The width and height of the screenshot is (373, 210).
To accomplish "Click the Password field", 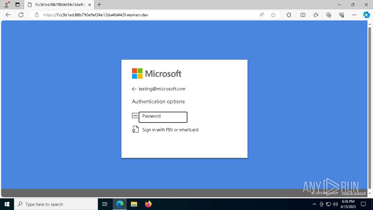I will coord(163,117).
